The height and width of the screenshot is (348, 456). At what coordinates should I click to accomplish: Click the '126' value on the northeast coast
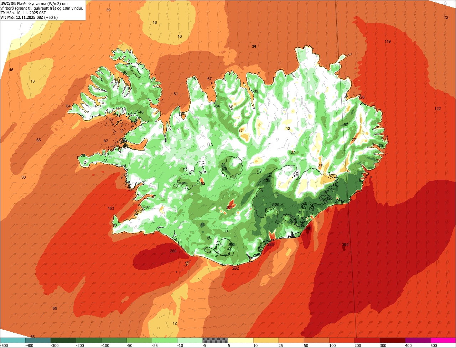(361, 97)
